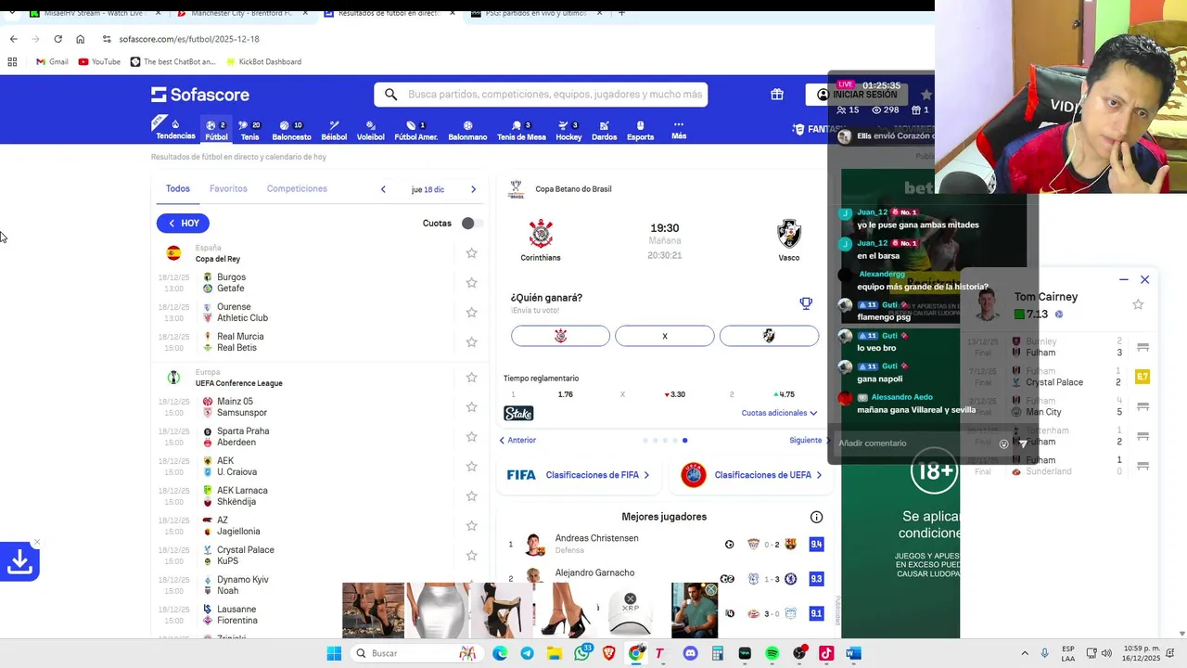This screenshot has height=668, width=1187.
Task: Favorite the Ourense vs Athletic Club match
Action: click(471, 313)
